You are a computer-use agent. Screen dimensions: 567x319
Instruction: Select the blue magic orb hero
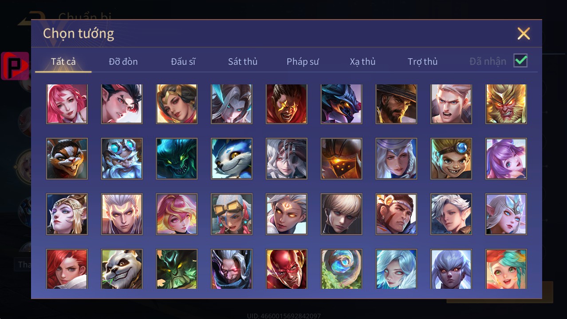342,269
